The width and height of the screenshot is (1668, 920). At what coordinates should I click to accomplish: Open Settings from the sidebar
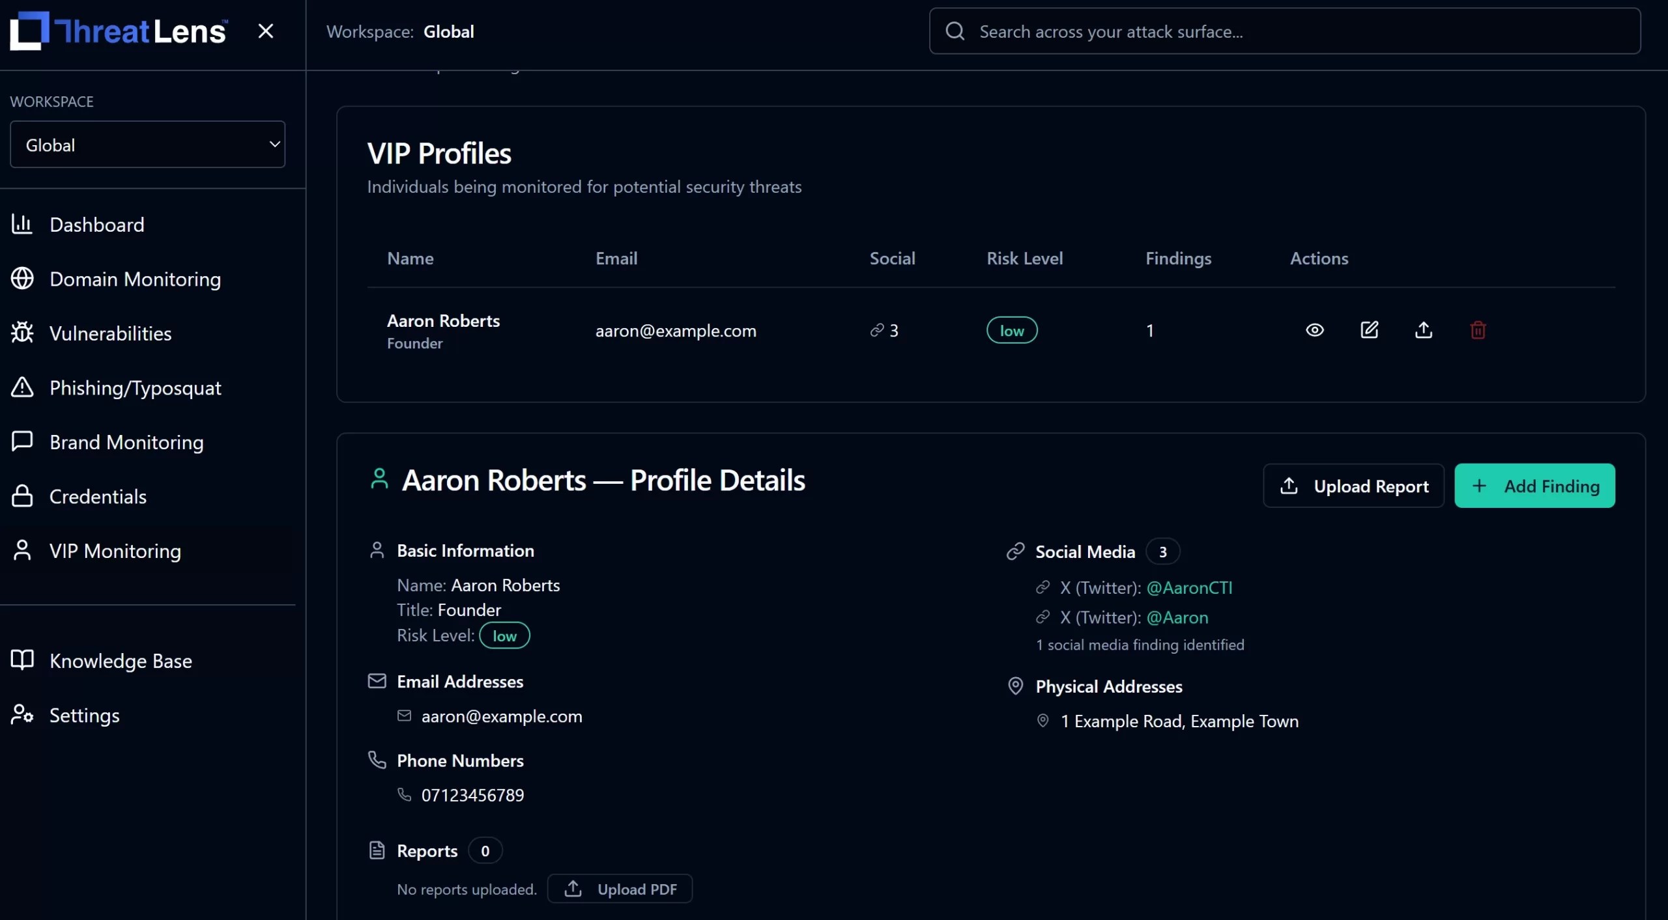tap(85, 715)
